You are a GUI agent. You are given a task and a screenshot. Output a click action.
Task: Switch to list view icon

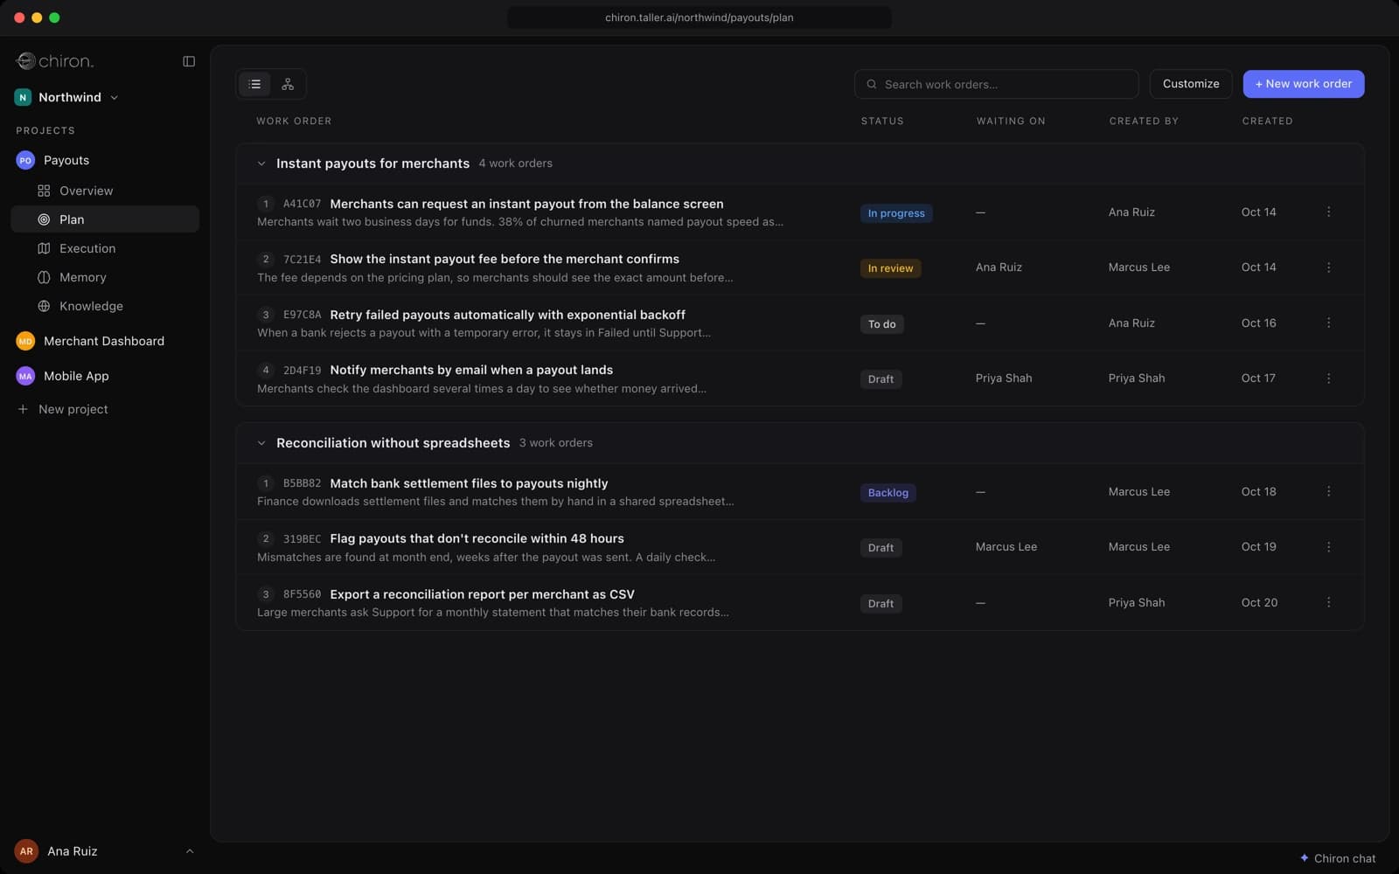[254, 84]
